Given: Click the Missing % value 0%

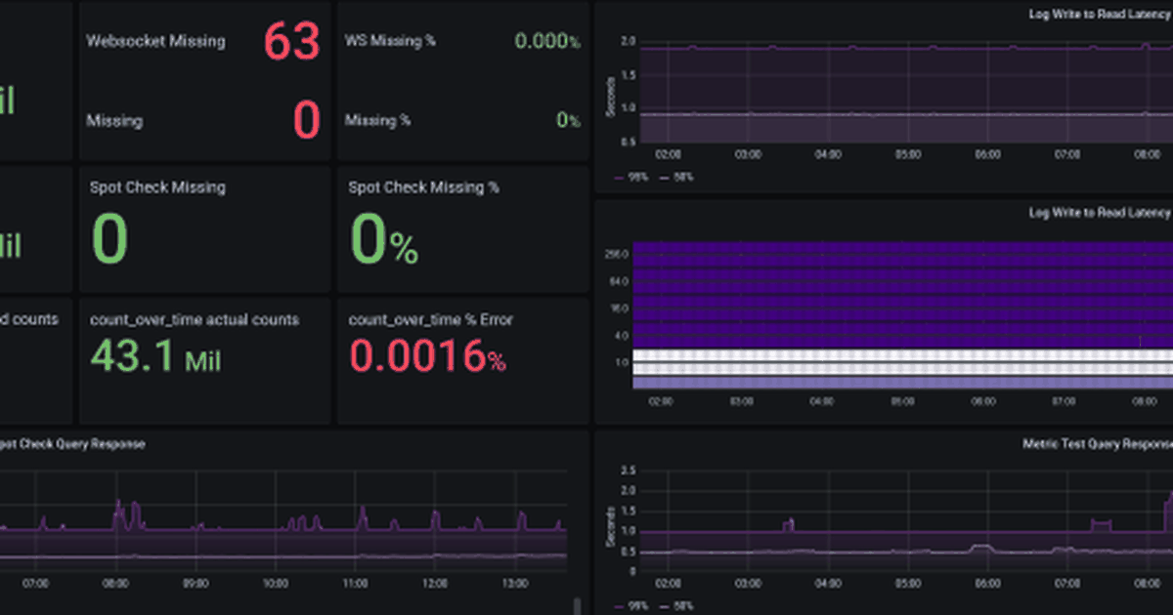Looking at the screenshot, I should (x=568, y=120).
